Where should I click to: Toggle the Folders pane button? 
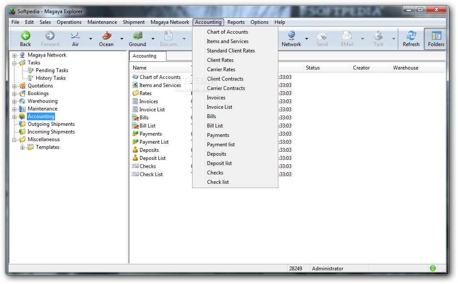(436, 39)
